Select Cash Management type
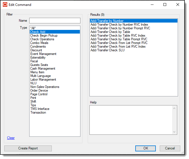189x159 pixels. pos(43,69)
